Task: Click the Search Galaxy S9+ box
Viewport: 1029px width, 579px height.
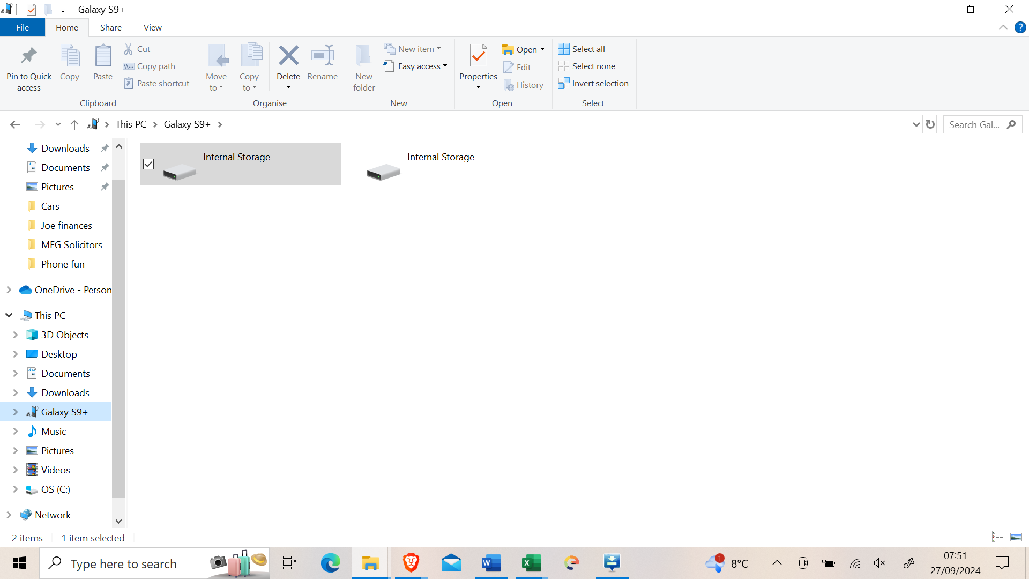Action: click(982, 124)
